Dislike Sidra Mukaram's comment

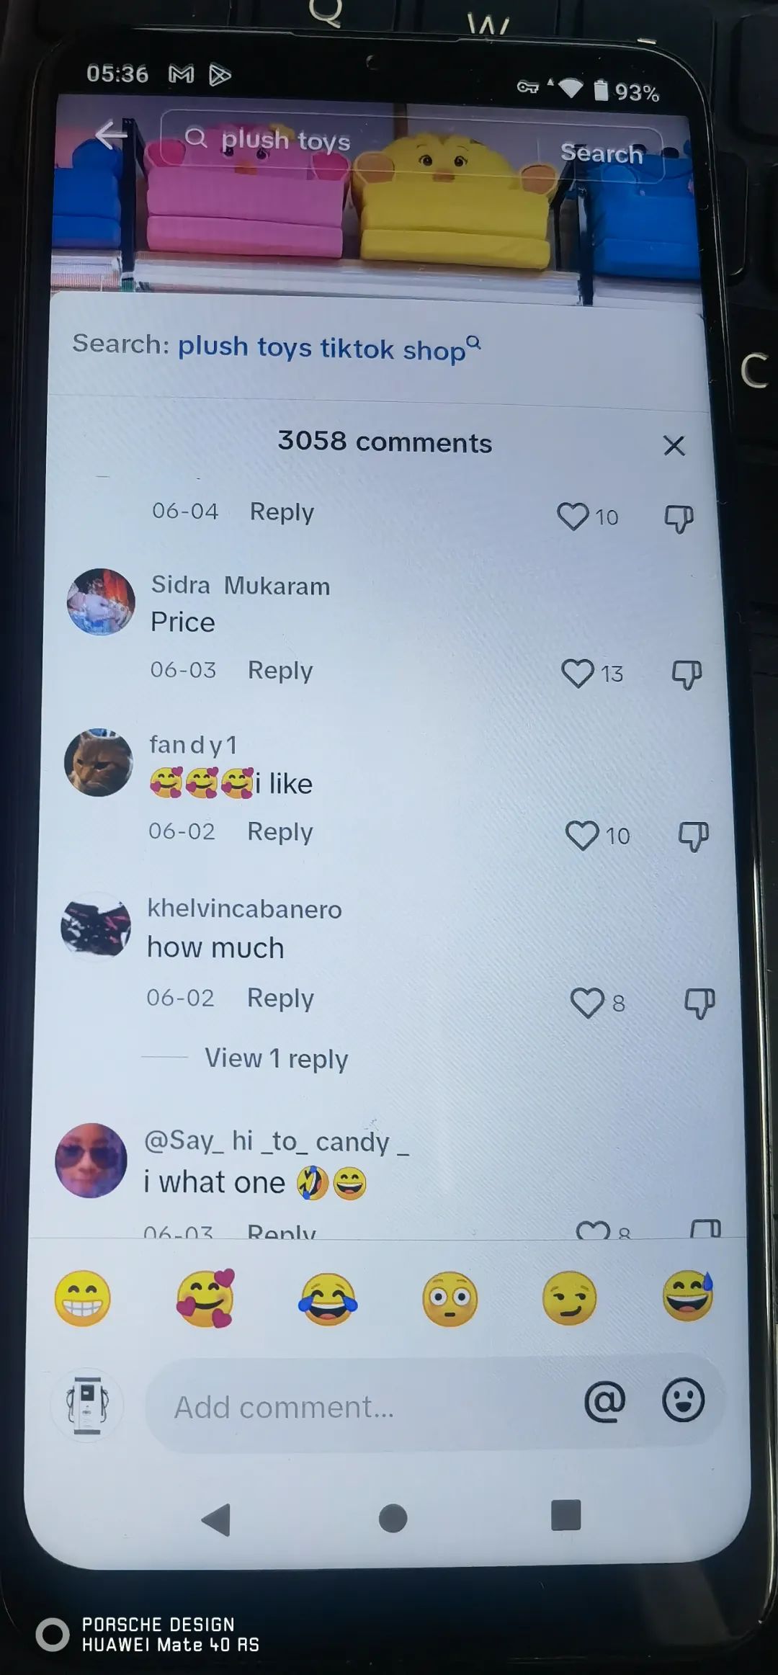(x=687, y=675)
